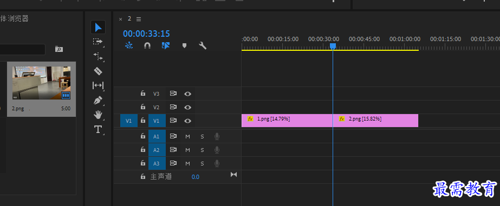Viewport: 500px width, 206px height.
Task: Add a marker in timeline
Action: tap(184, 46)
